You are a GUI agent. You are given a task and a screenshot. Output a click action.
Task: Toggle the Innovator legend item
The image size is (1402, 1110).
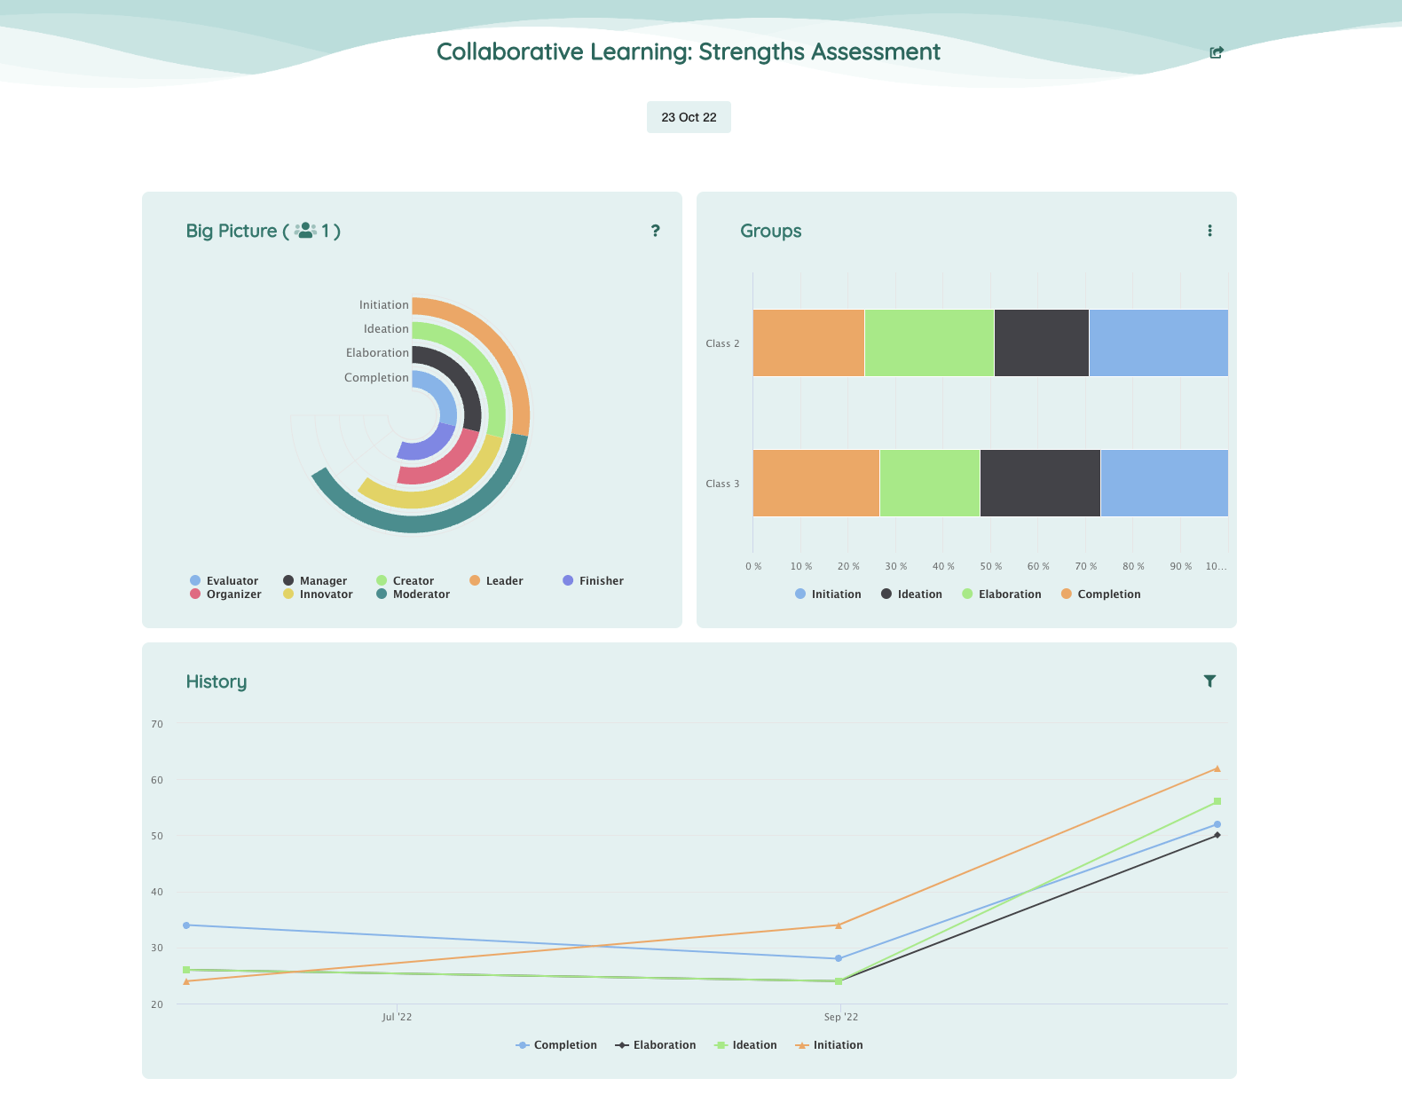pos(318,594)
